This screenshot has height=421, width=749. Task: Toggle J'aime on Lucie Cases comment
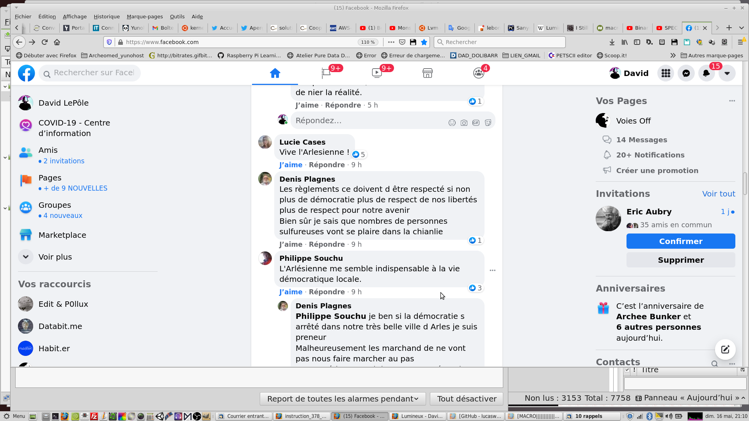tap(291, 165)
